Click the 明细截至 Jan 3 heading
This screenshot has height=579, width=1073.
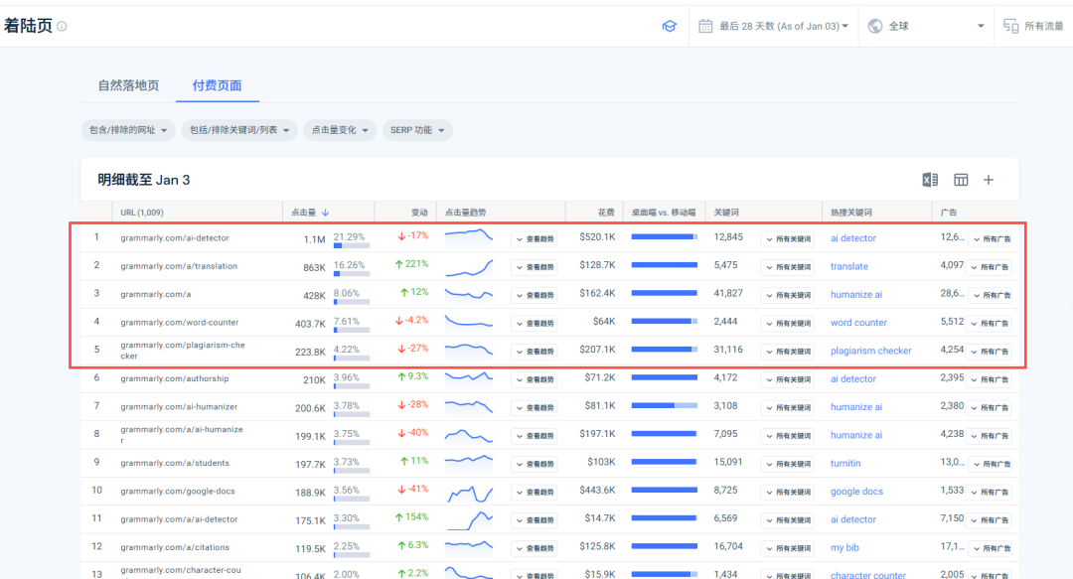pos(144,180)
